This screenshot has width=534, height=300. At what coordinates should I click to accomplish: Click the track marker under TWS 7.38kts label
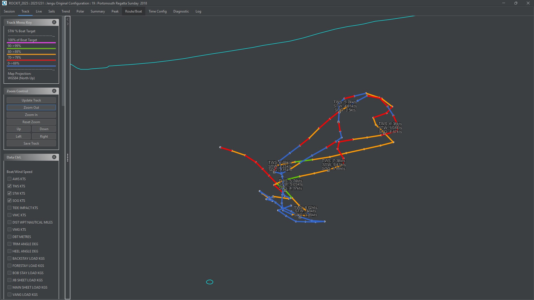tap(328, 170)
